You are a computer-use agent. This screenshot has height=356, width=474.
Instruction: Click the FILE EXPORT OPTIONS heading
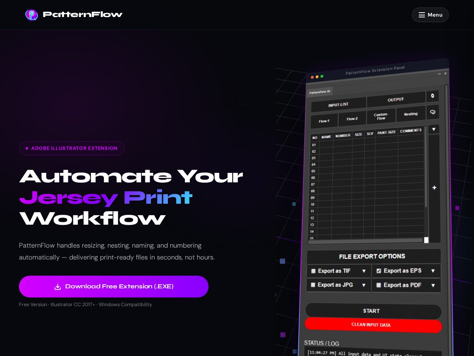coord(372,256)
